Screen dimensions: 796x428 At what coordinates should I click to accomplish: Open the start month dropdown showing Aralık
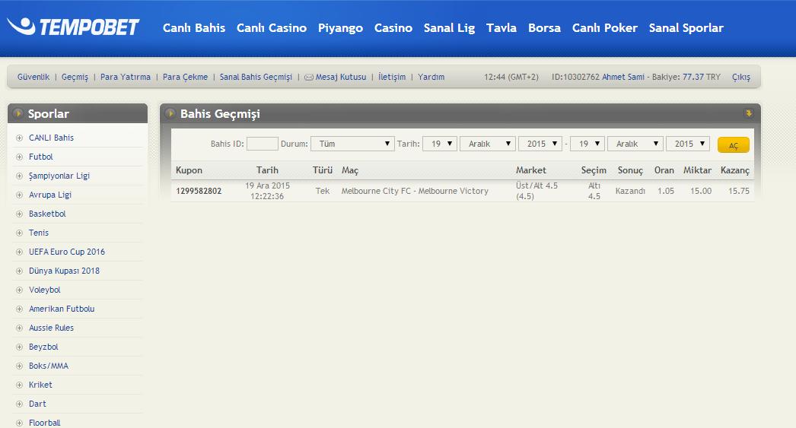[487, 144]
